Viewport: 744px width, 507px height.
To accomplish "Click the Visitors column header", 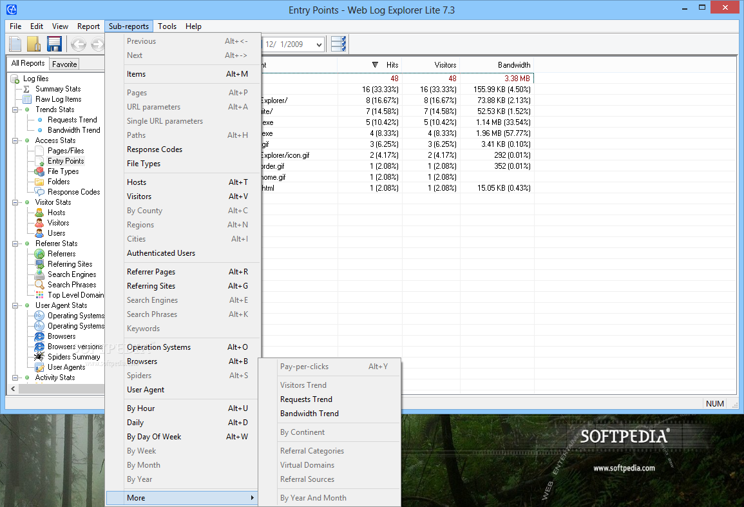I will 431,65.
